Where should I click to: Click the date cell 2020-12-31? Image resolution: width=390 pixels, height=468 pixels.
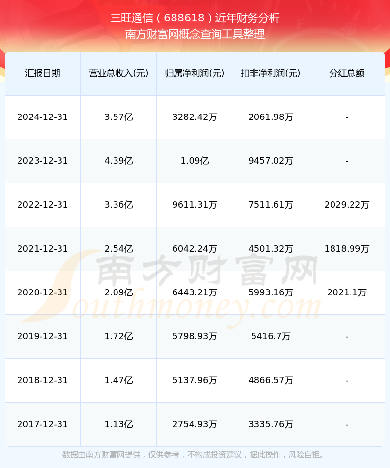pyautogui.click(x=43, y=292)
